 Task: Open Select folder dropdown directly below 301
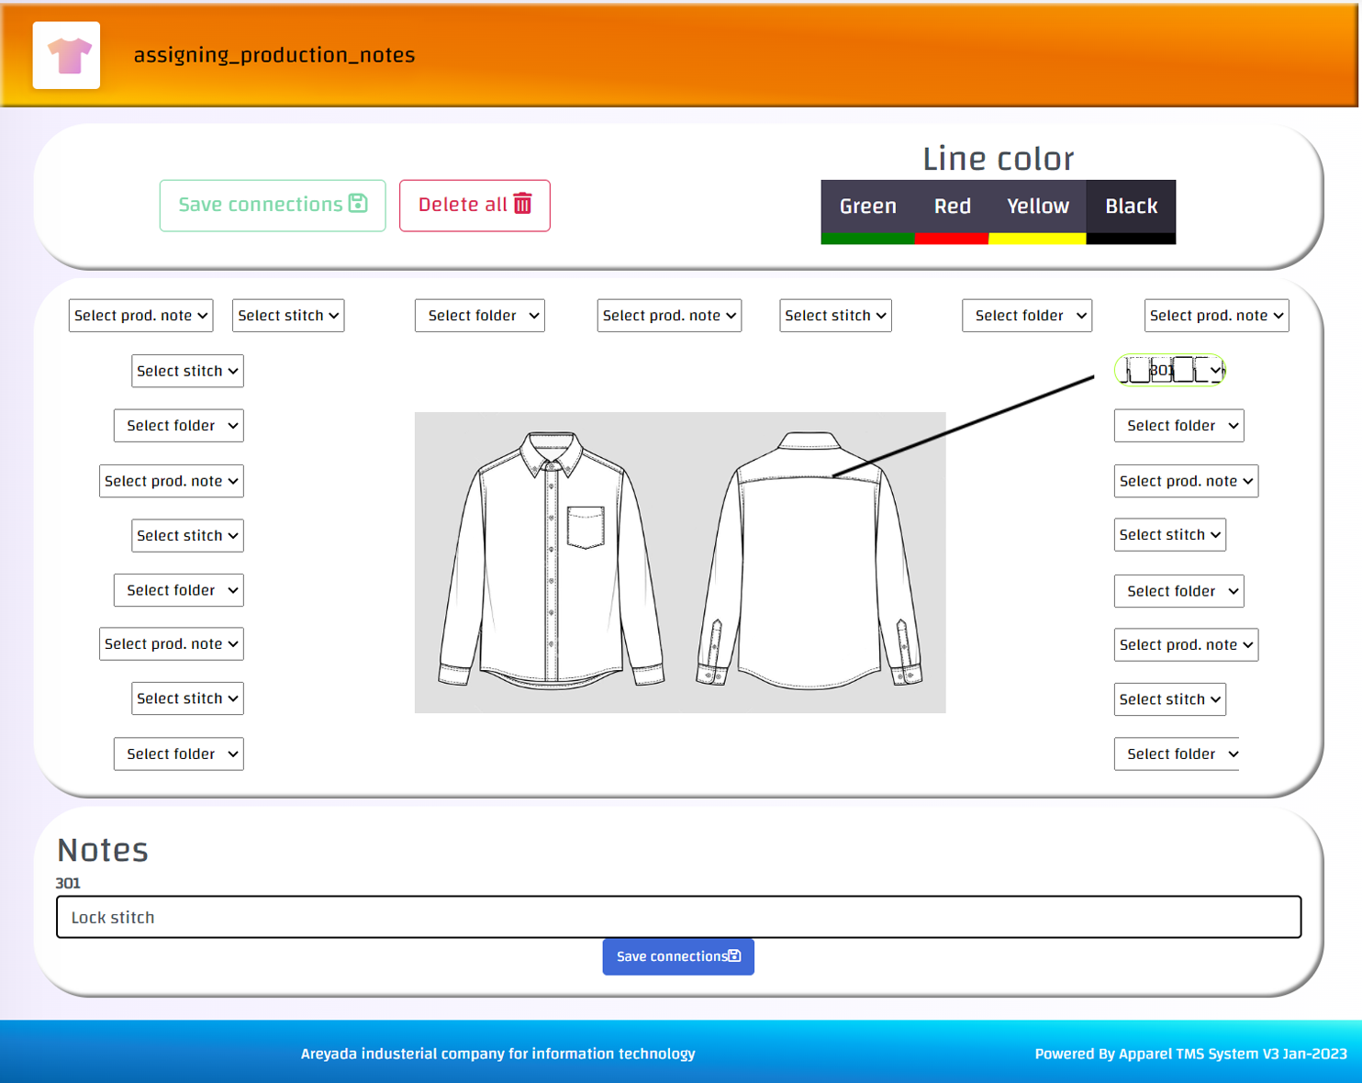[1178, 426]
